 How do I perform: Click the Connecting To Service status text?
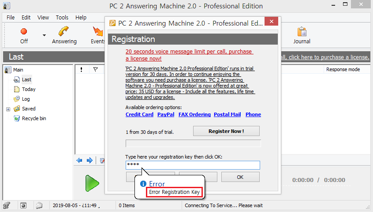coord(224,205)
